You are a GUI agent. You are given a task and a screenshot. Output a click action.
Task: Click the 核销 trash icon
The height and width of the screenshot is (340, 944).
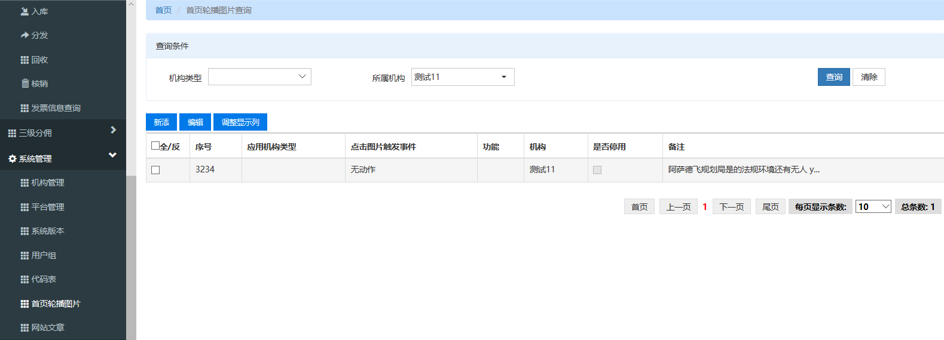point(25,84)
